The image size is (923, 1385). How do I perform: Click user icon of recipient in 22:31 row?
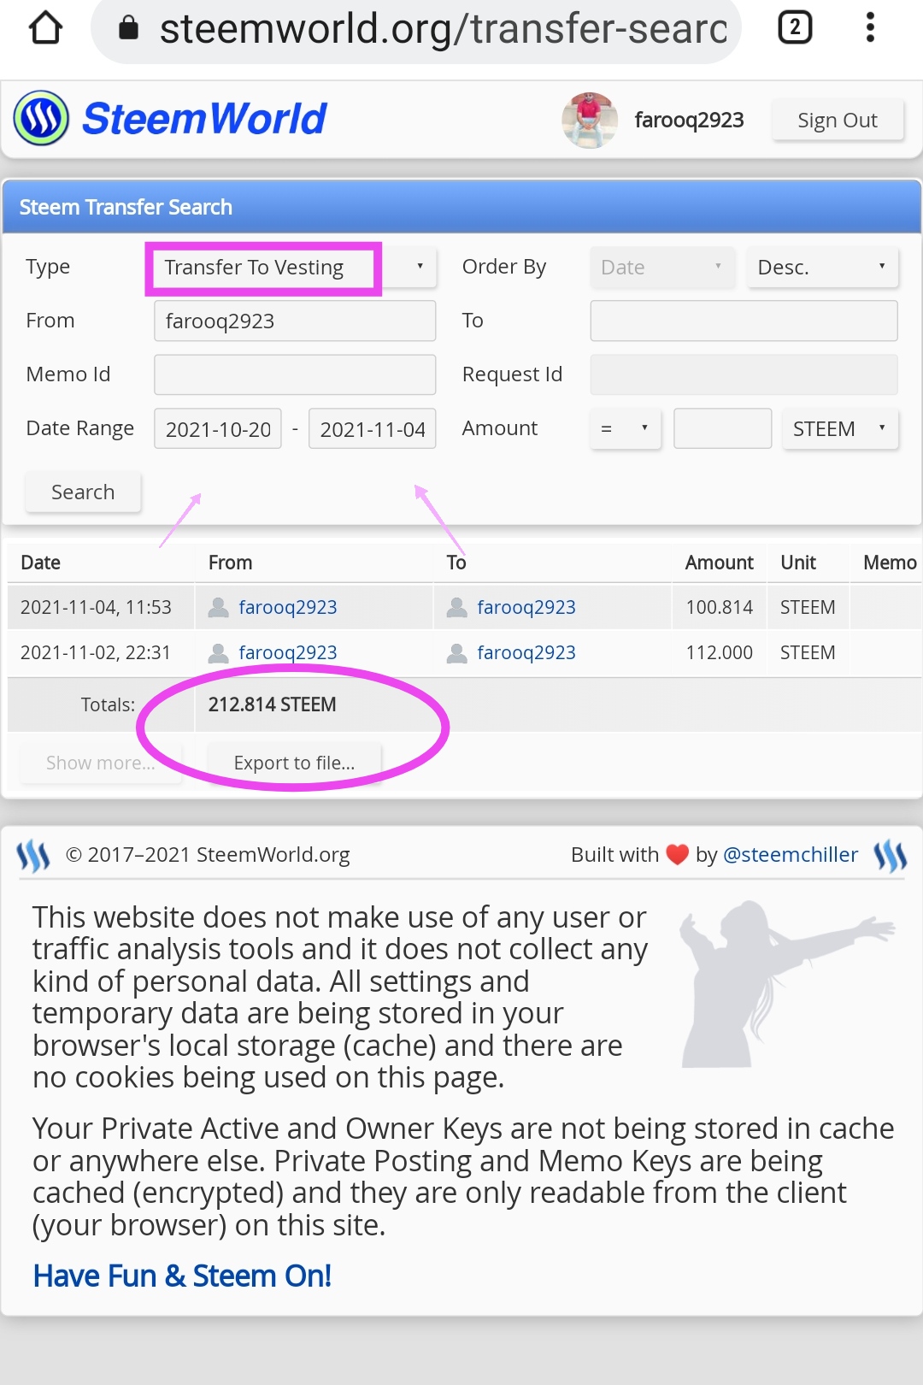pos(457,653)
